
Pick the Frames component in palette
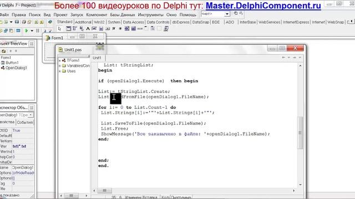coord(68,29)
